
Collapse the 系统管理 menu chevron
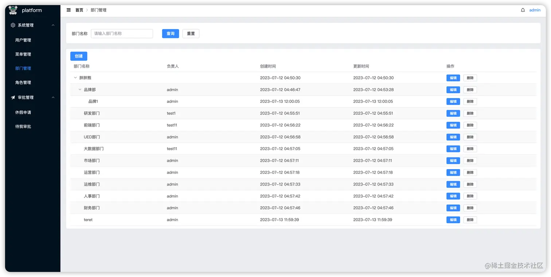(x=53, y=25)
